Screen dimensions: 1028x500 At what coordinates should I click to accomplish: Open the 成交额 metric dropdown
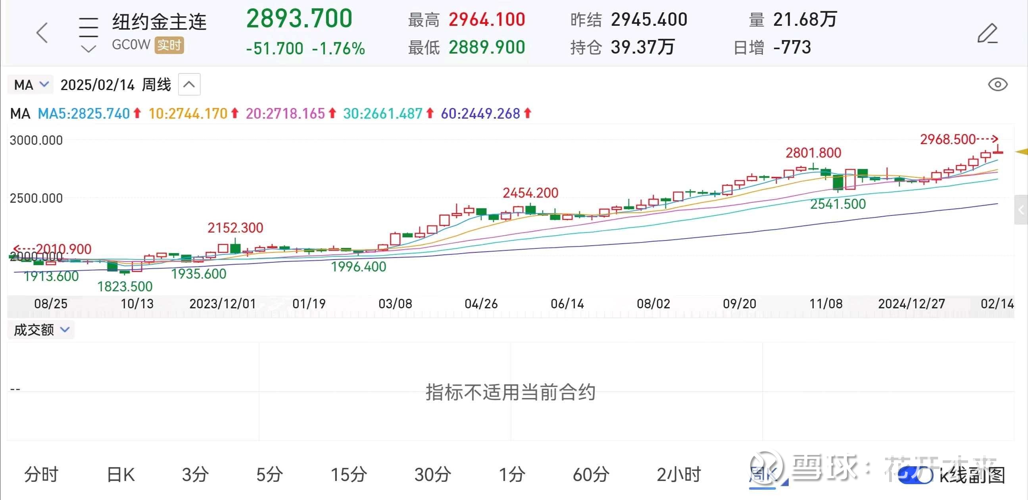40,330
